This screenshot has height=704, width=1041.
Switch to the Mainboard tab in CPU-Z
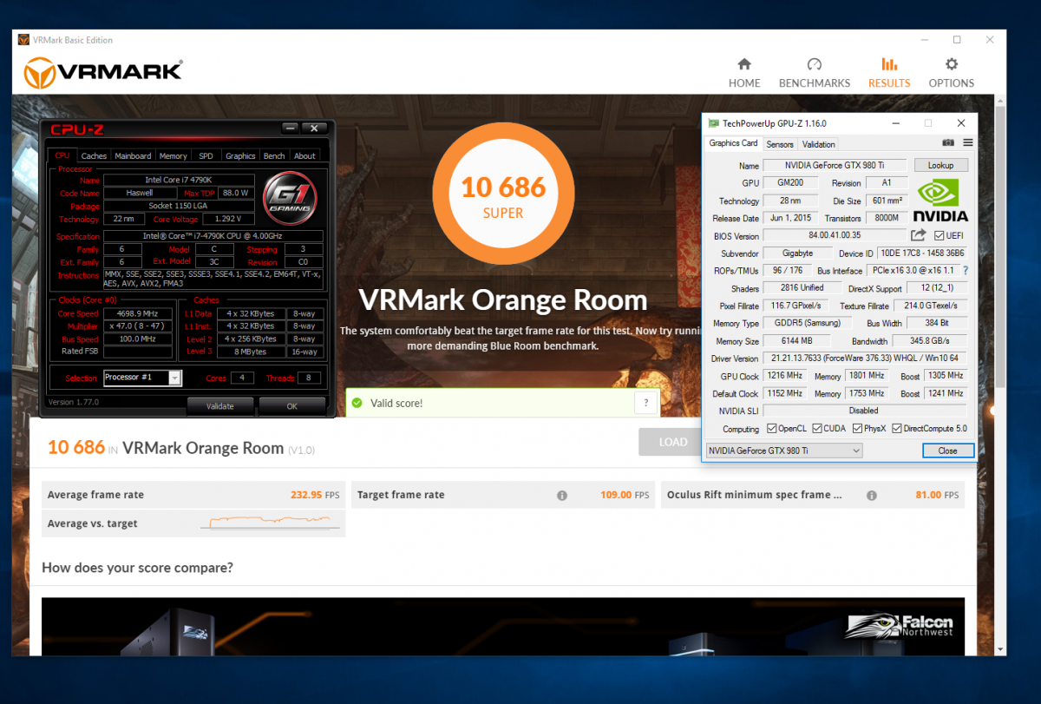coord(133,156)
